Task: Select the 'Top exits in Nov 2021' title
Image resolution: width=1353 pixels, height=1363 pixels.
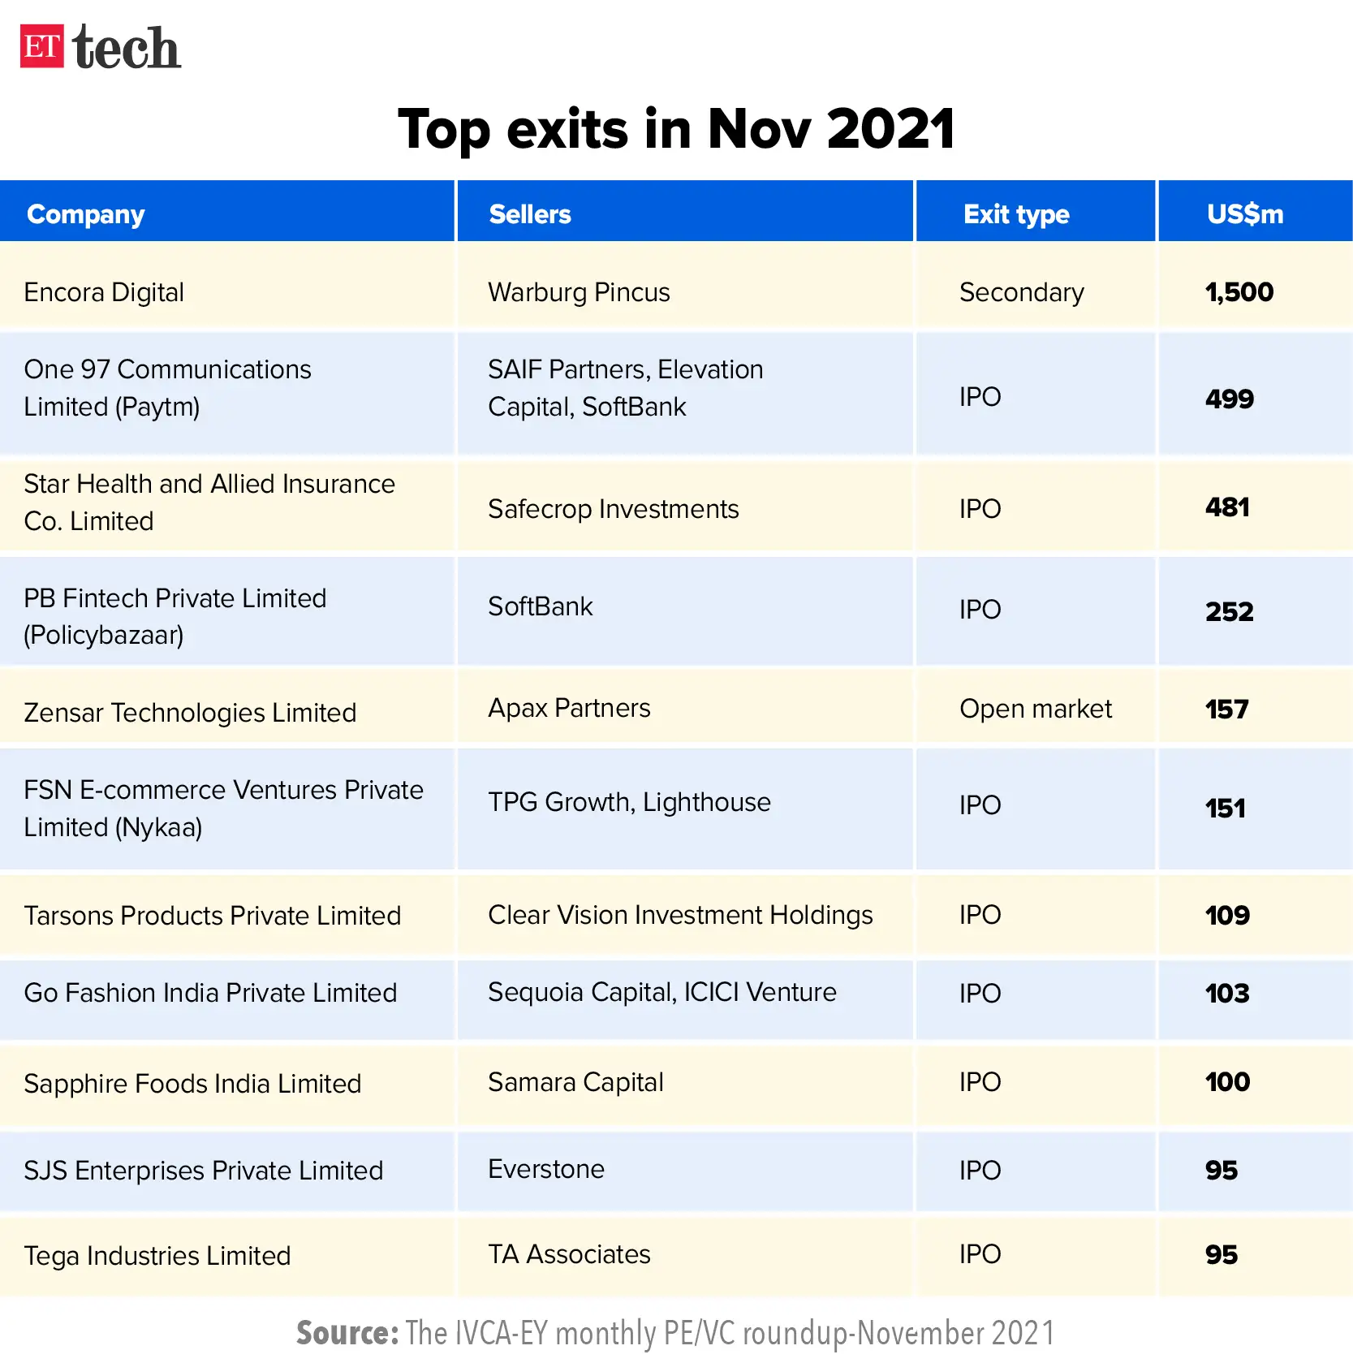Action: [x=676, y=128]
